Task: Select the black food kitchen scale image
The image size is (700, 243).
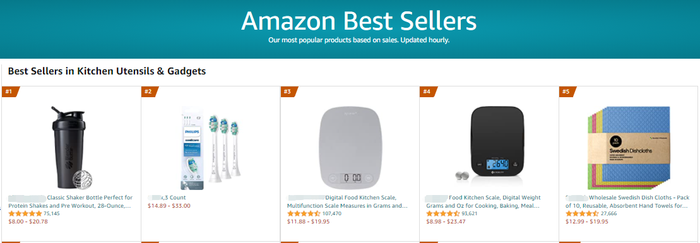Action: click(x=490, y=148)
